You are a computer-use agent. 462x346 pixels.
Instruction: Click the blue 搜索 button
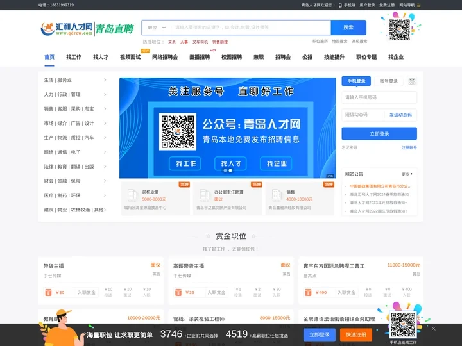click(x=348, y=28)
